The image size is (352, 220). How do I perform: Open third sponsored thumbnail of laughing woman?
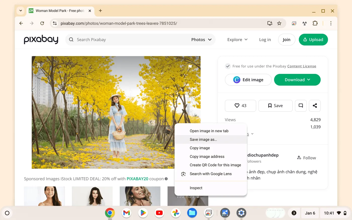[x=140, y=196]
